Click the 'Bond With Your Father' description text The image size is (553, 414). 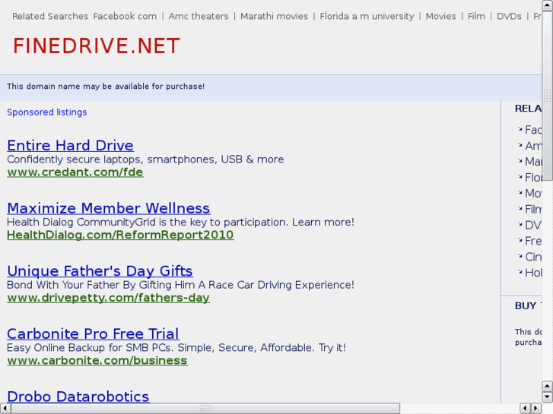coord(180,285)
